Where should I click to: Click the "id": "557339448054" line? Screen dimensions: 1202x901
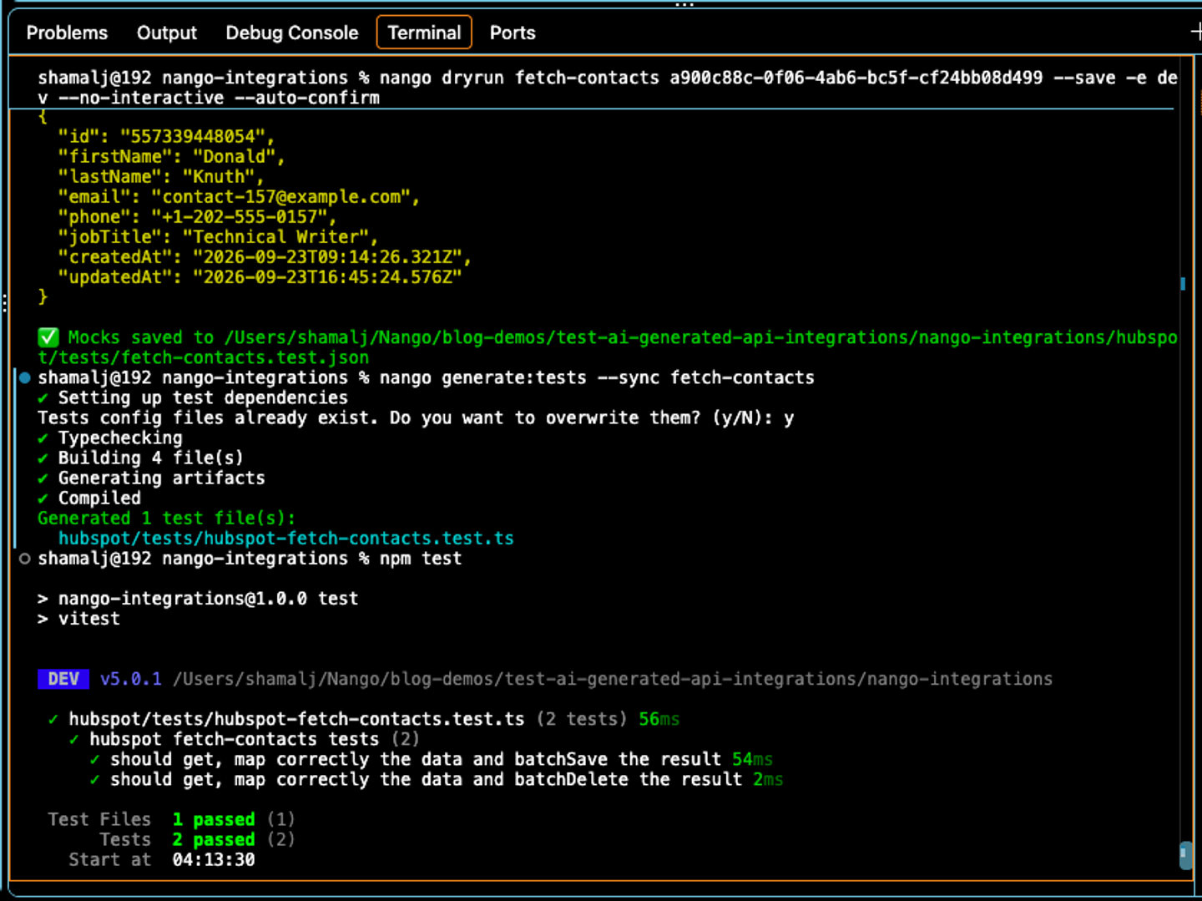coord(166,137)
